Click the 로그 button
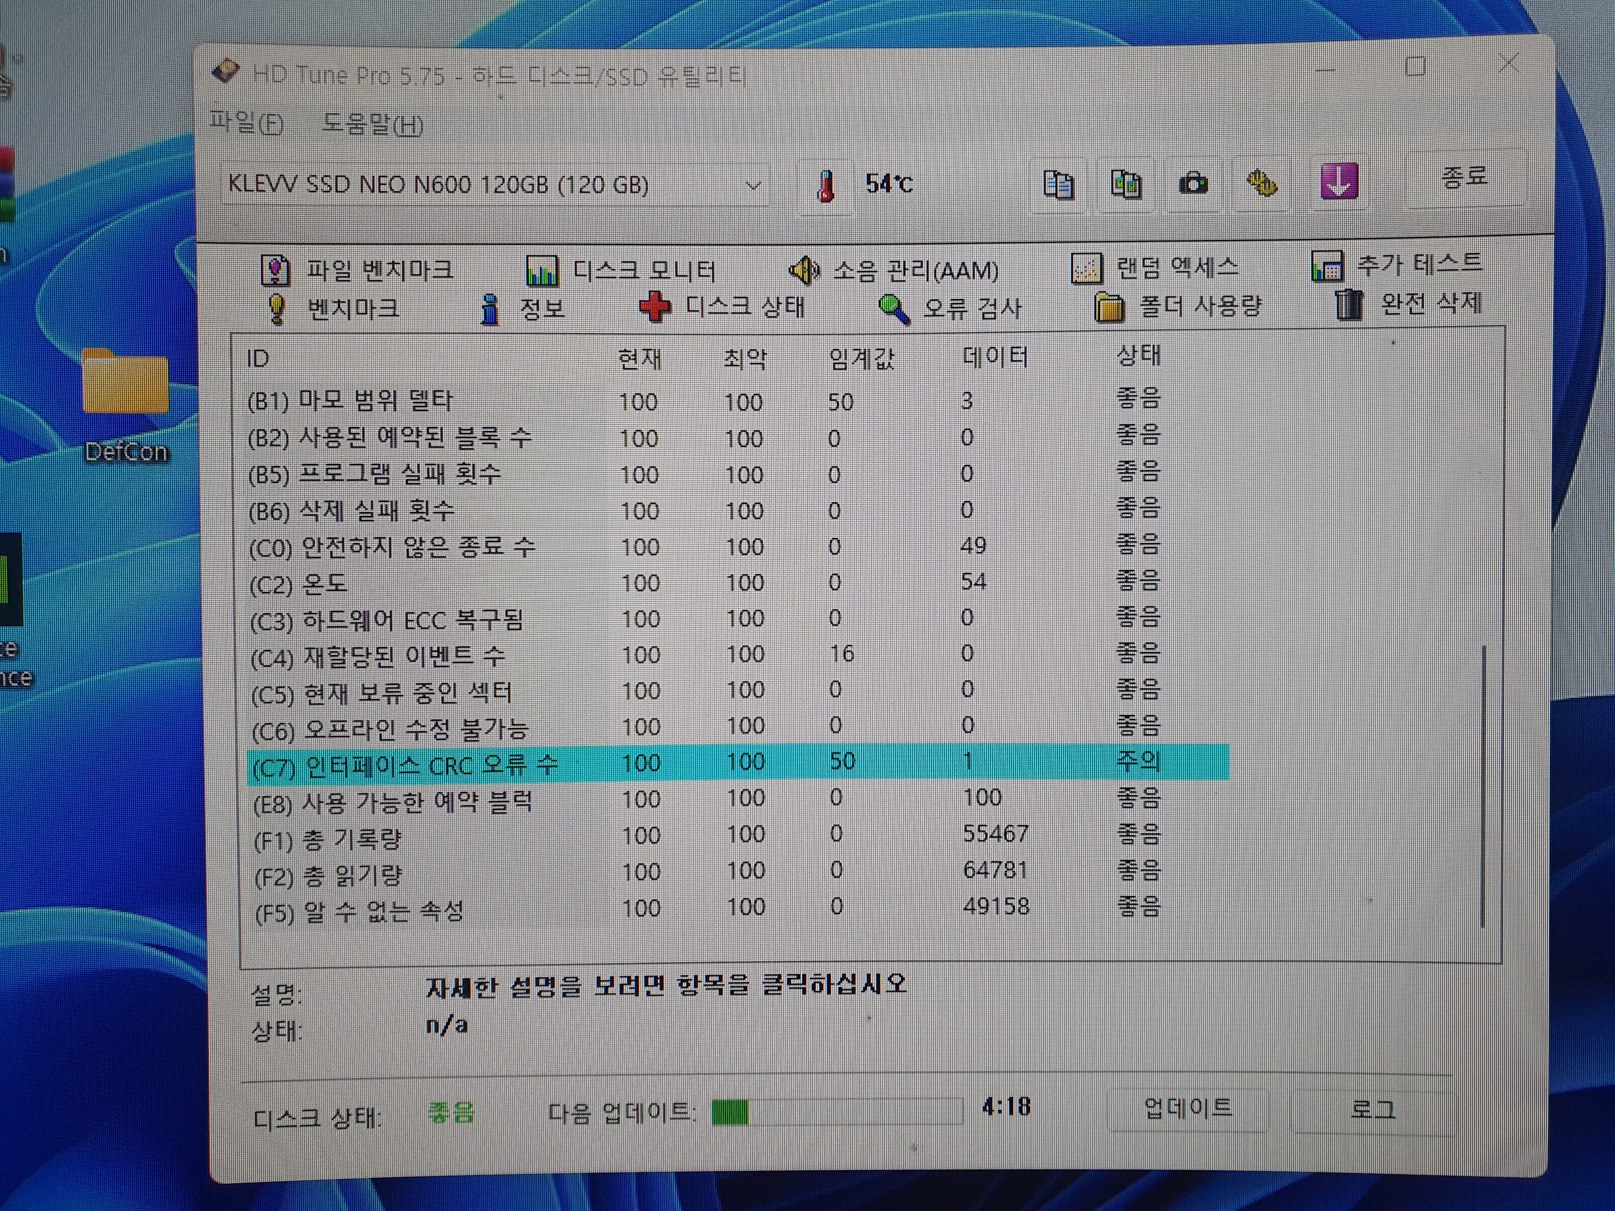The height and width of the screenshot is (1211, 1615). [x=1372, y=1111]
